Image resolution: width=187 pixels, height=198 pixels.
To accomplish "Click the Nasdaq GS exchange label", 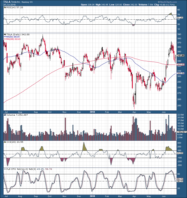I will [27, 2].
